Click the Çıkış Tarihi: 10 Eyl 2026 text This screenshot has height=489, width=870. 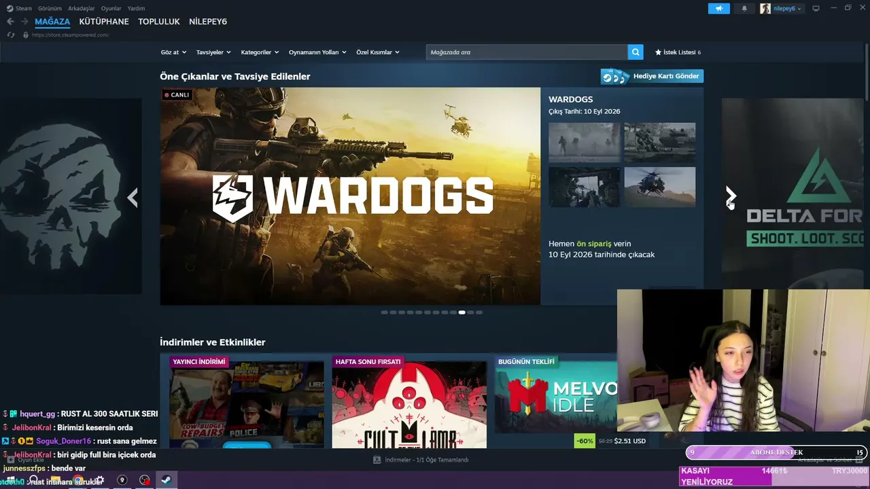(x=585, y=111)
